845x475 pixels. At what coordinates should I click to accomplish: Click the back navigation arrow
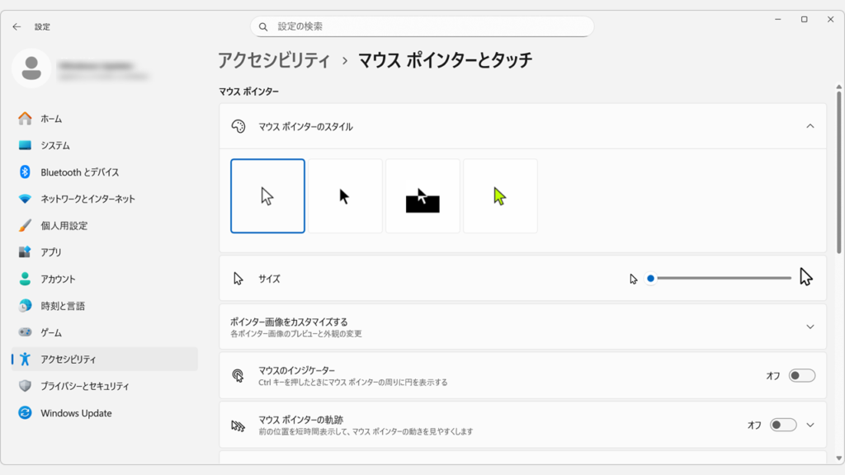(16, 26)
